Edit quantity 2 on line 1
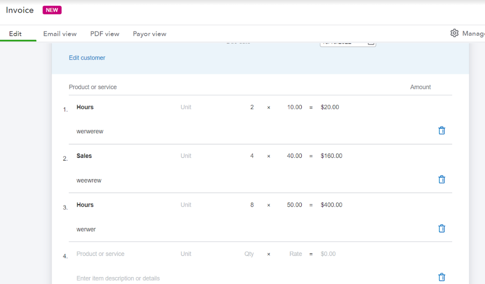The height and width of the screenshot is (284, 485). pos(252,107)
